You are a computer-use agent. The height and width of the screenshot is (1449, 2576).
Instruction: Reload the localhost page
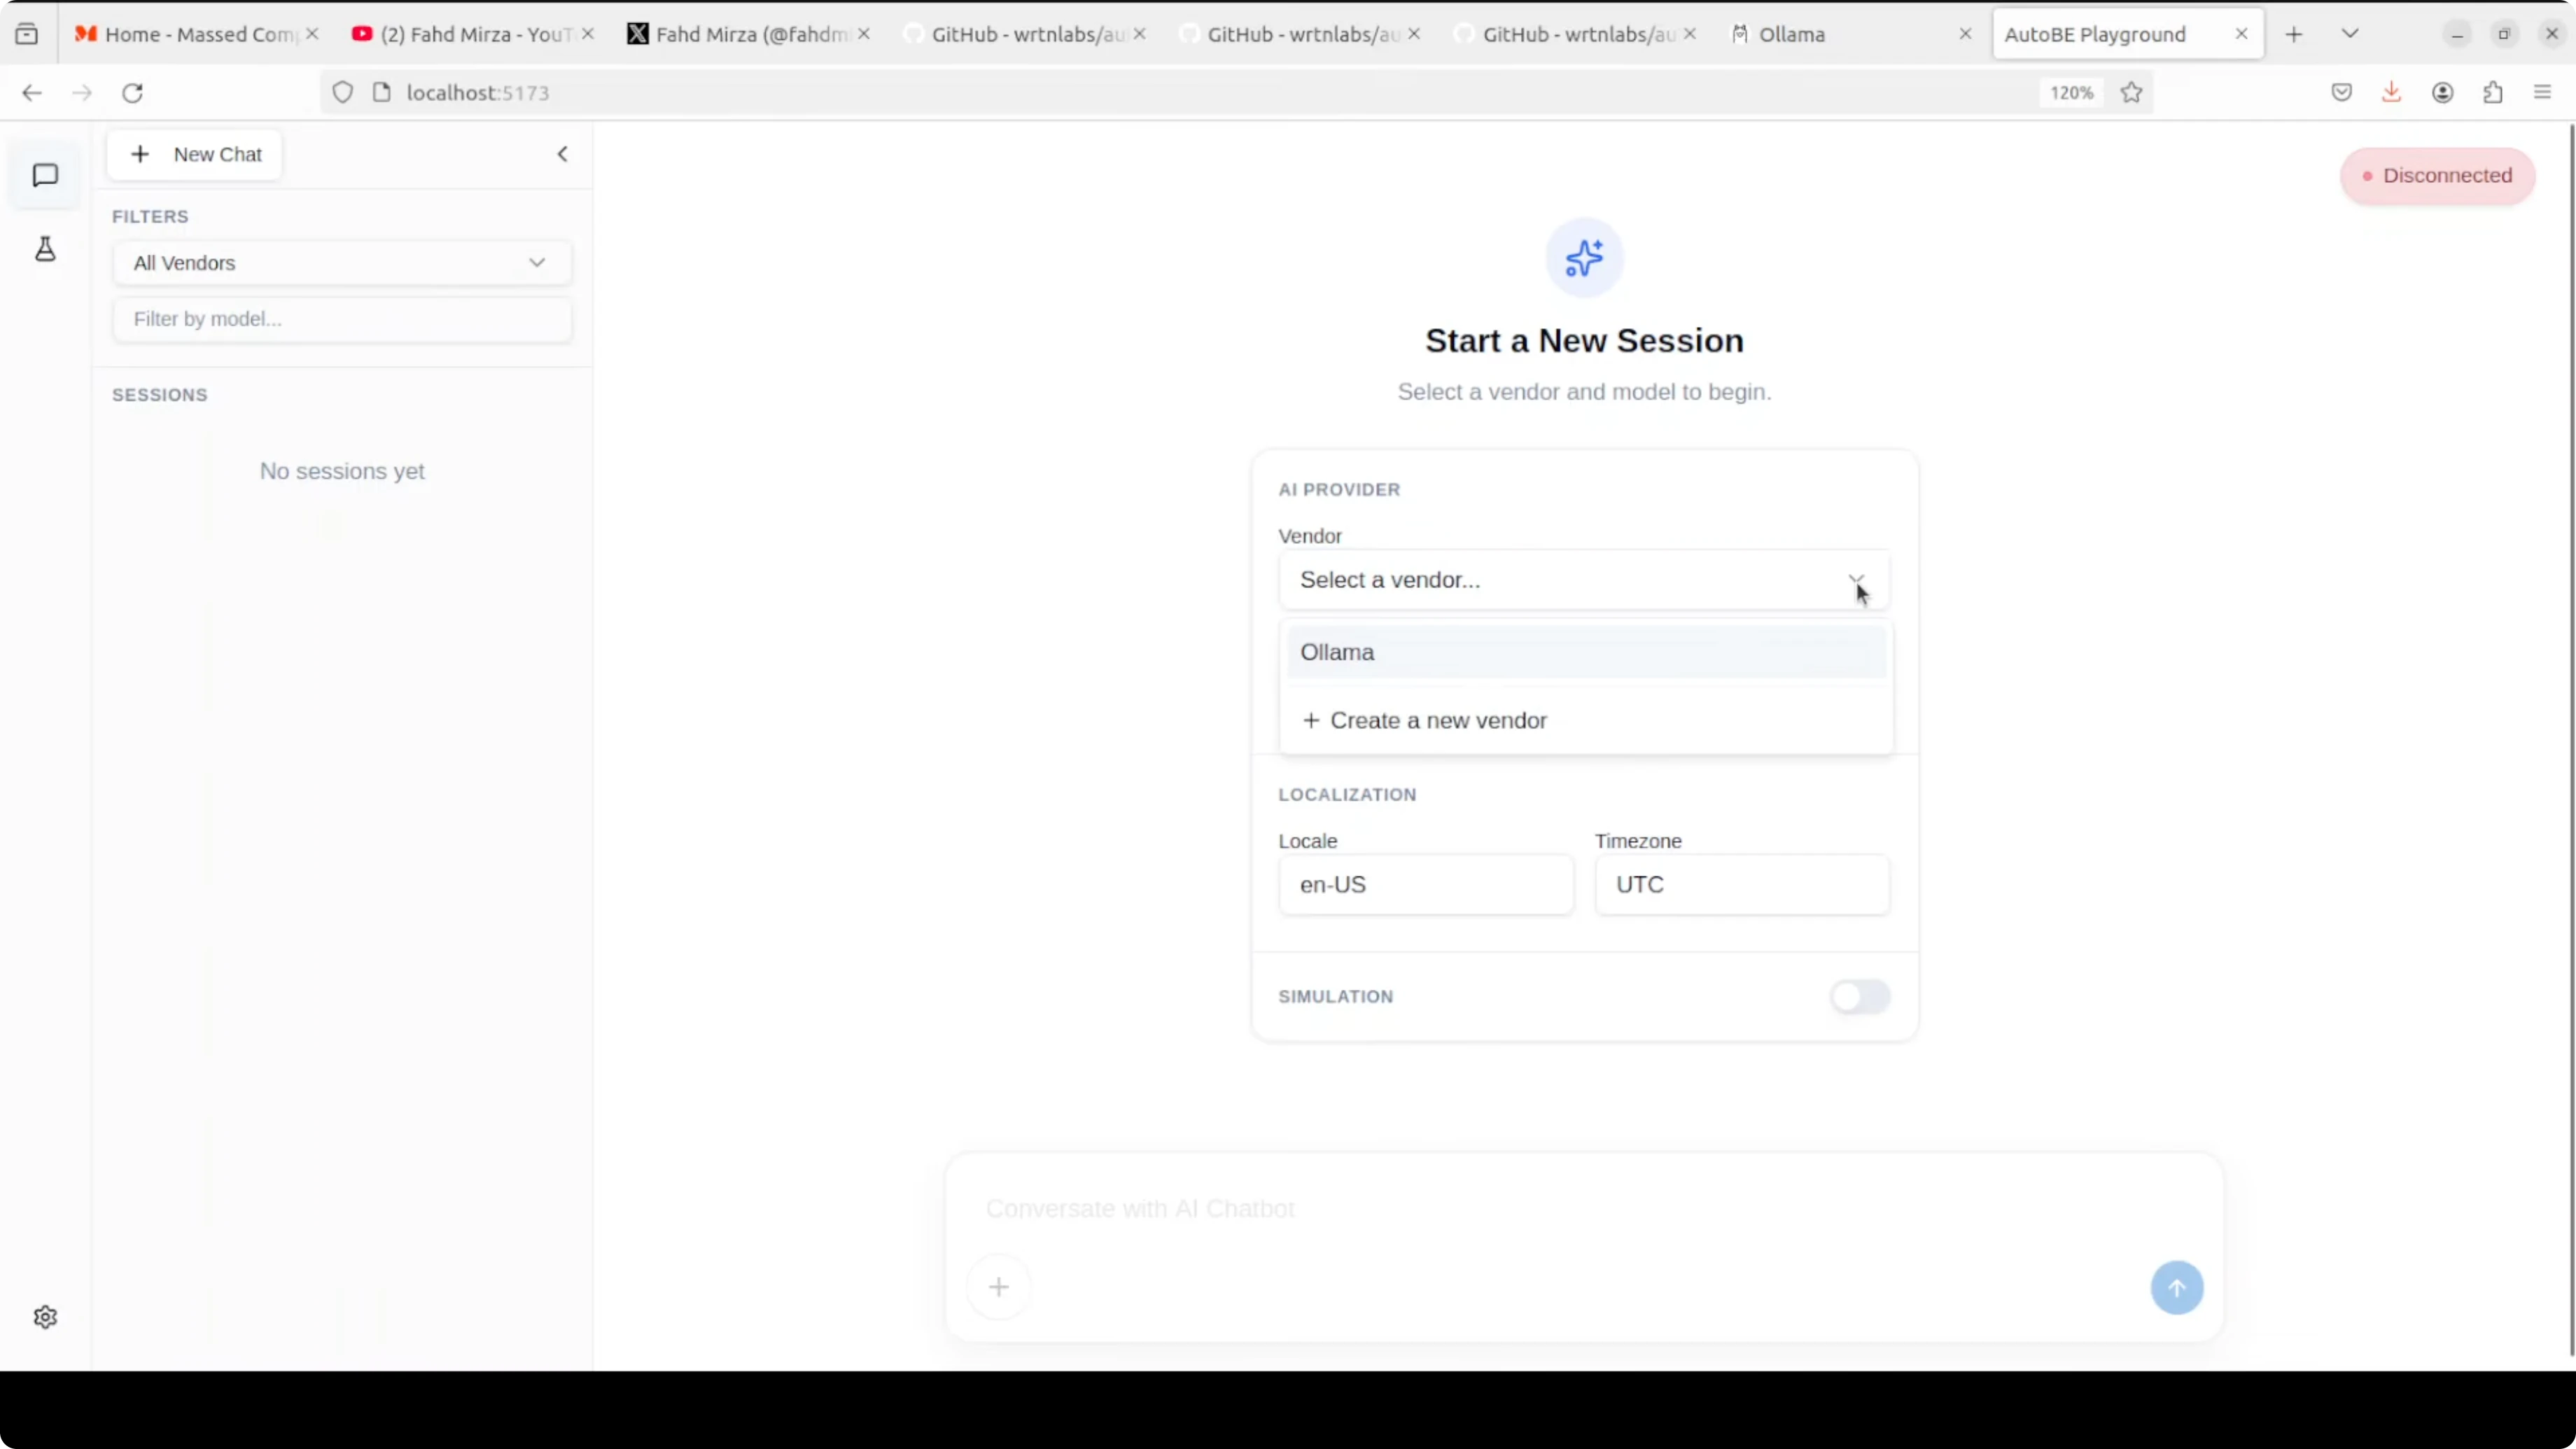(x=132, y=93)
